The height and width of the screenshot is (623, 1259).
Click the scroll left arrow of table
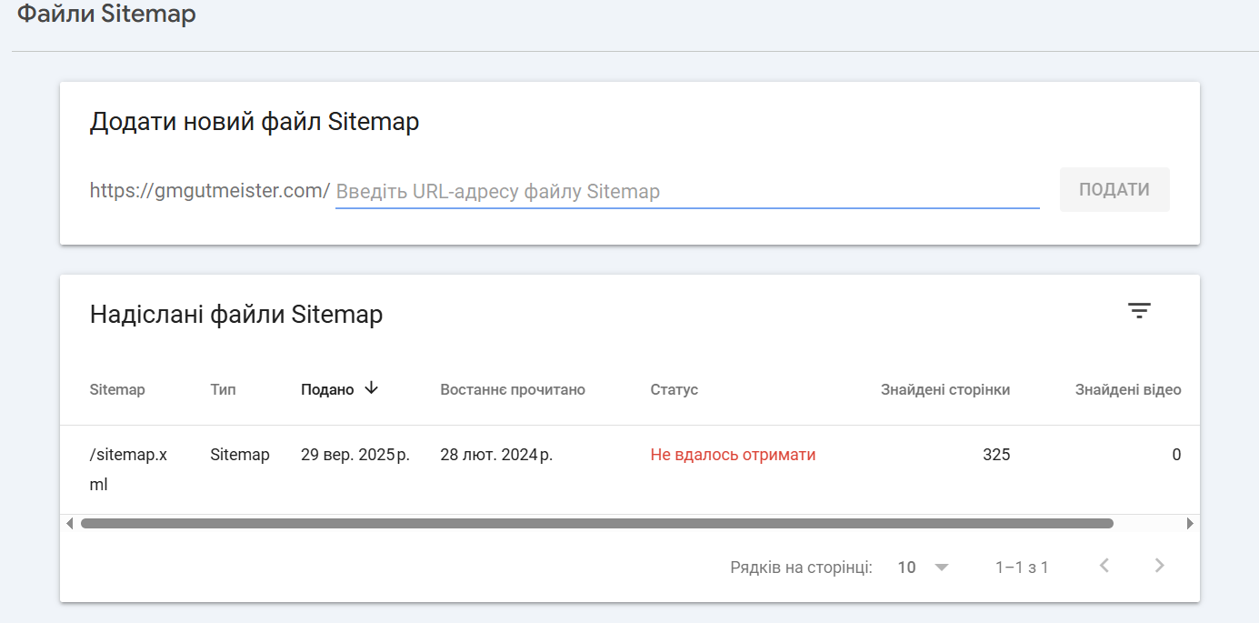[70, 524]
